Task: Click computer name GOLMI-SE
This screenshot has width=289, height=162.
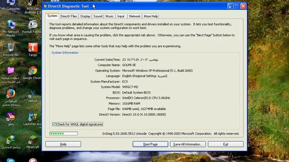Action: [129, 65]
